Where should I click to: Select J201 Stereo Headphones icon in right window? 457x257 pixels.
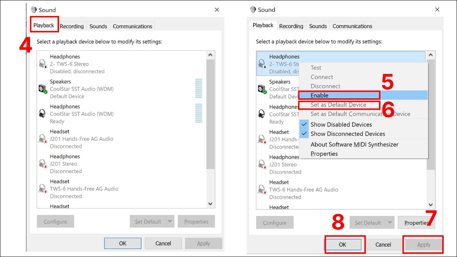coord(262,164)
